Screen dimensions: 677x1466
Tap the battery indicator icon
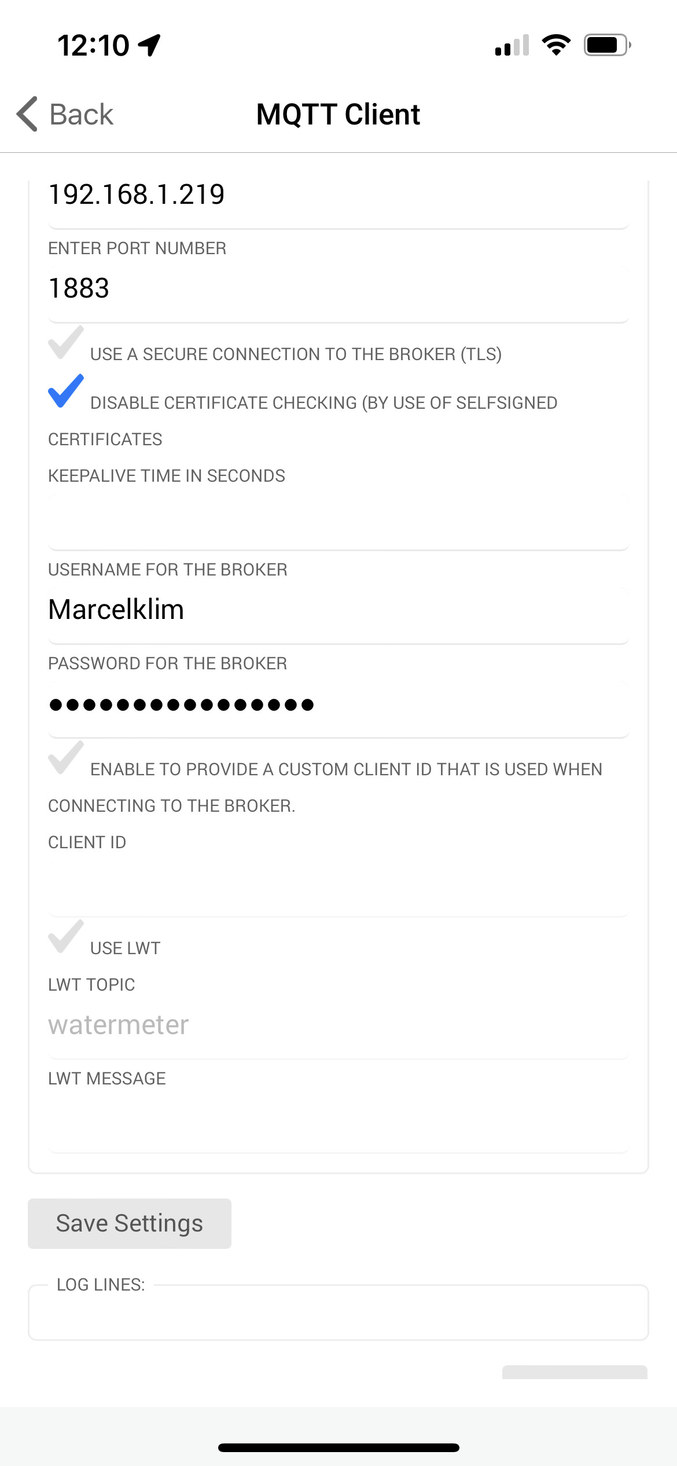pyautogui.click(x=606, y=45)
